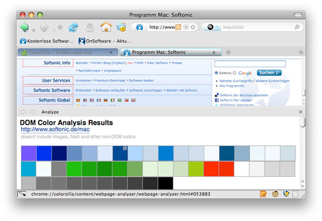Click the folder with yellow character toolbar icon
Screen dimensions: 322x221
121,27
